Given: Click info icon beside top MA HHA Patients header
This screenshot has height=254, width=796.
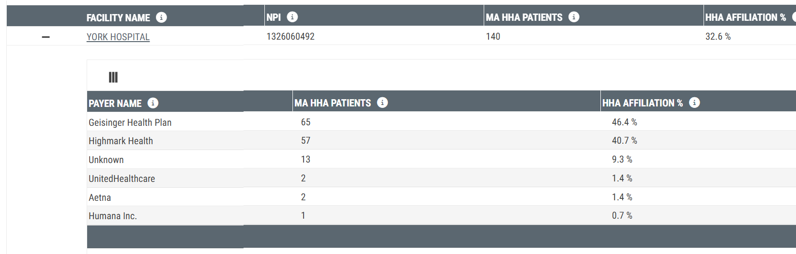Looking at the screenshot, I should pyautogui.click(x=574, y=17).
